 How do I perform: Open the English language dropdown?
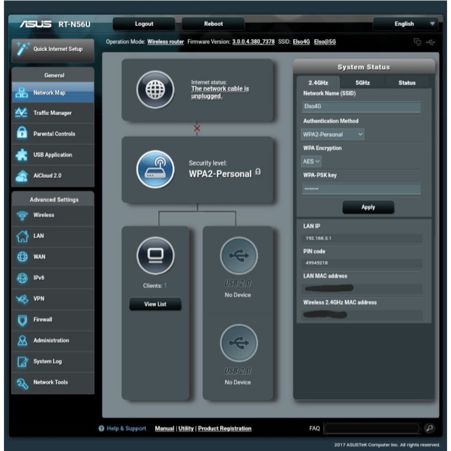tap(405, 24)
